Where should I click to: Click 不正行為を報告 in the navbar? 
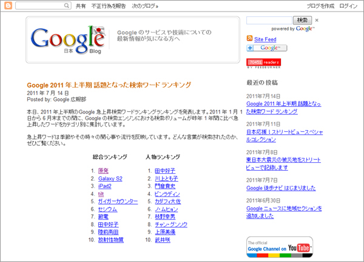(109, 5)
